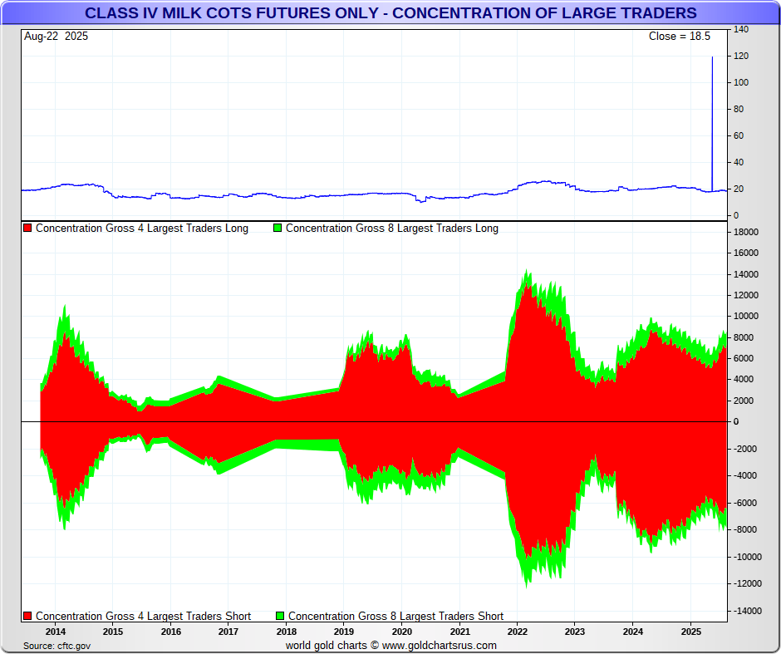This screenshot has width=781, height=654.
Task: Click the -14000 tick on concentration axis
Action: click(747, 611)
